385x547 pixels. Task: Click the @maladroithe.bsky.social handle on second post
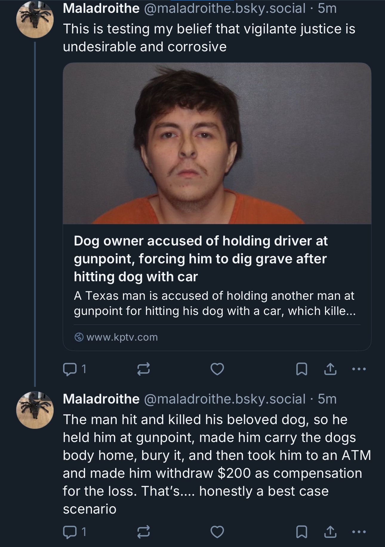[x=225, y=399]
